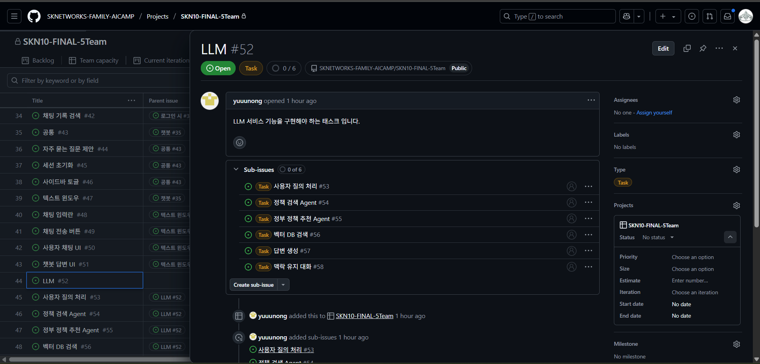Assign someone to 정책 검색 Agent #54
Viewport: 760px width, 364px height.
point(571,202)
